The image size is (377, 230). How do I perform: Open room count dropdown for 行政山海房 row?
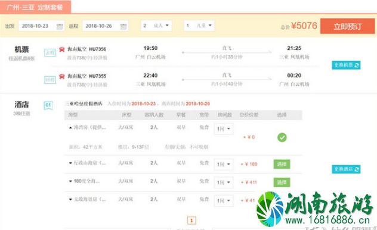click(x=223, y=165)
